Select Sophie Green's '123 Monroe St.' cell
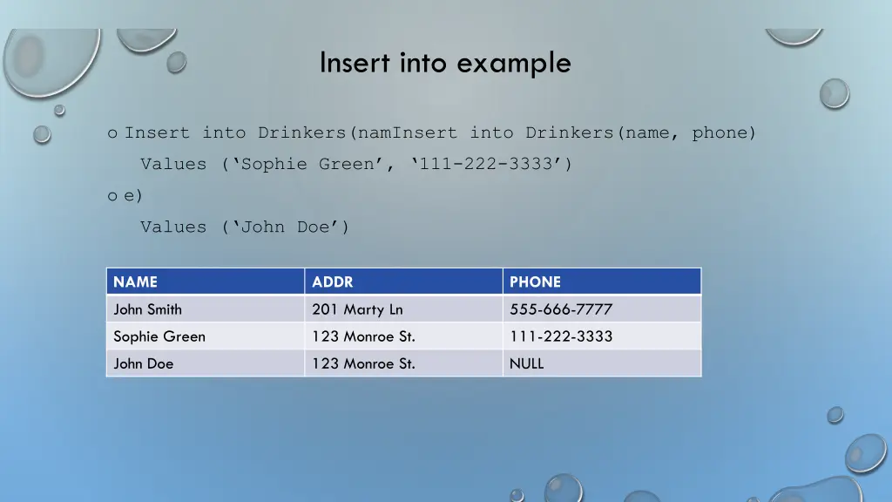The image size is (892, 502). [403, 336]
